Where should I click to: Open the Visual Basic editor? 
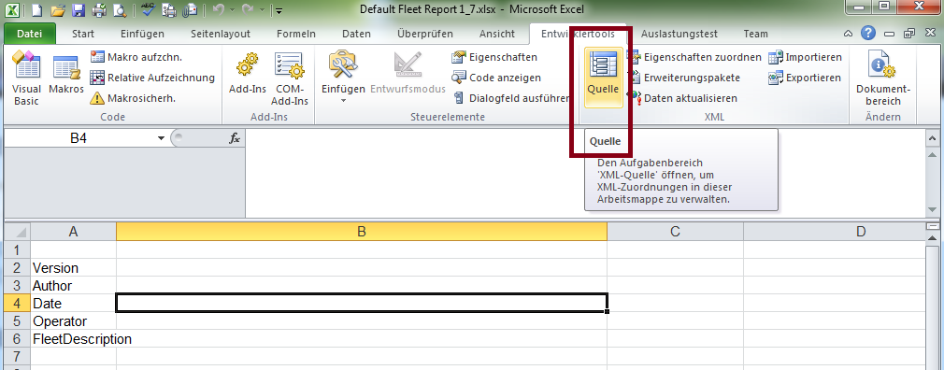pos(26,79)
